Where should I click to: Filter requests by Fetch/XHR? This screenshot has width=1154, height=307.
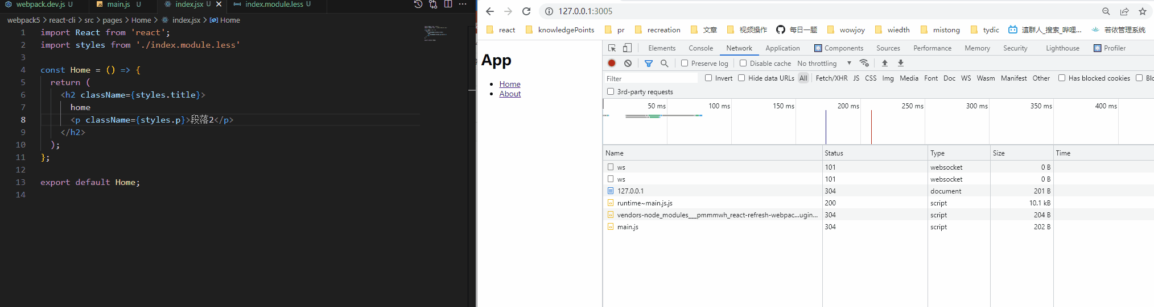(x=831, y=78)
